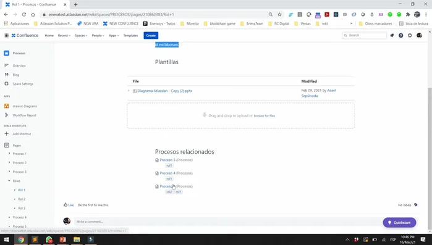Open WhatsApp from the taskbar
The image size is (432, 245).
(49, 239)
